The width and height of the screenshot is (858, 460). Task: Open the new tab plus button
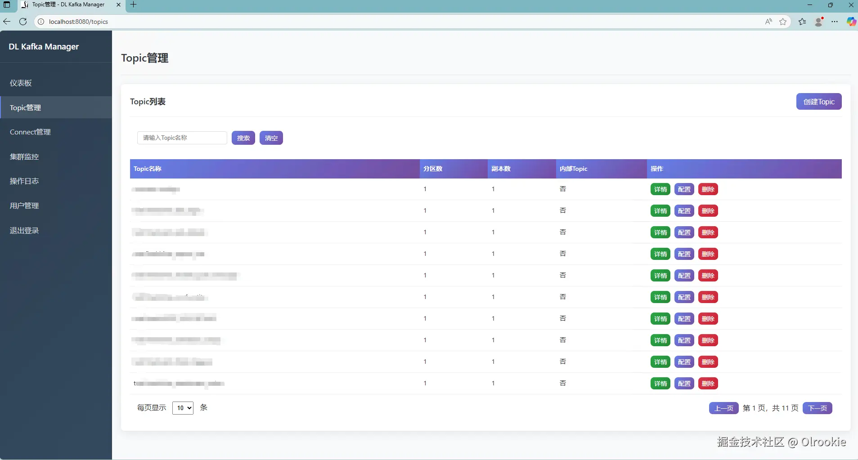pyautogui.click(x=133, y=4)
